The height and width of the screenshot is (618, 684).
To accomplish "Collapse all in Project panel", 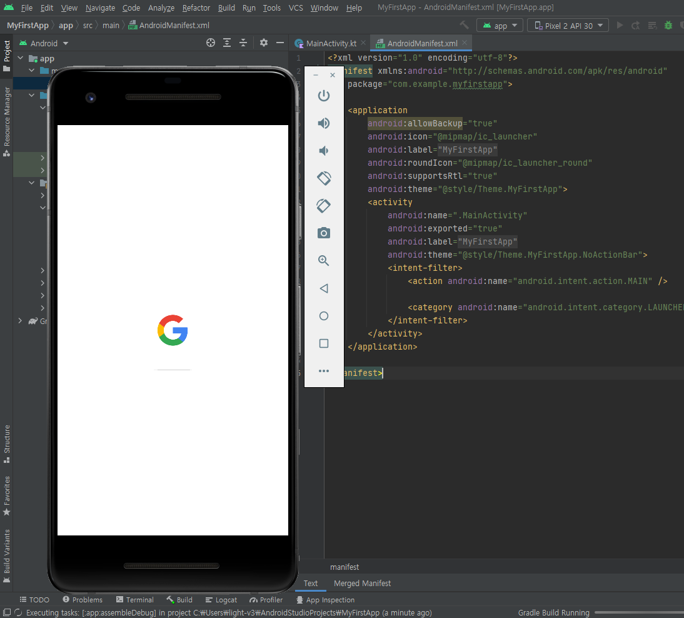I will (x=243, y=43).
